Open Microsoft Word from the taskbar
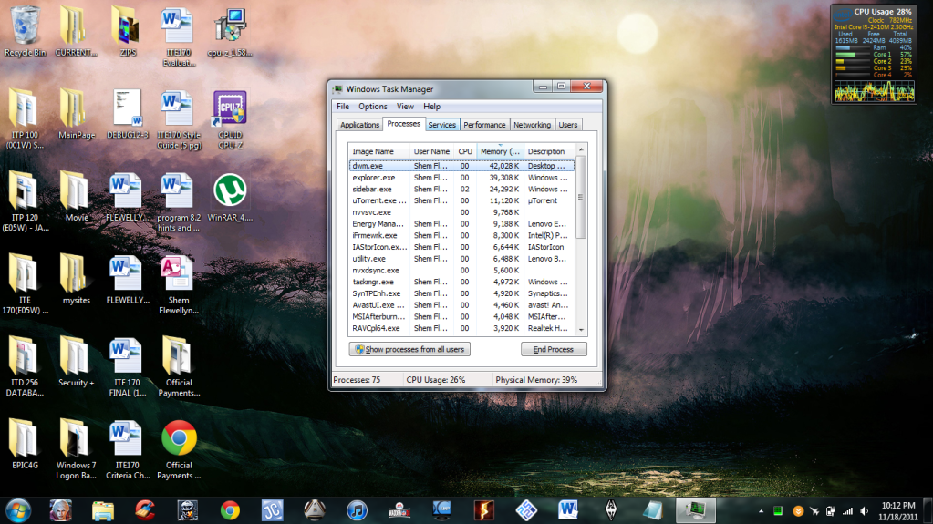Image resolution: width=933 pixels, height=524 pixels. [568, 511]
